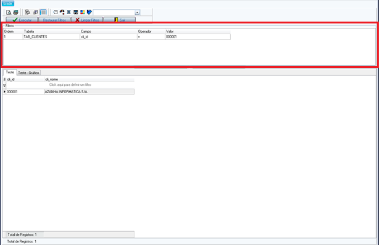Screen dimensions: 380x245
Task: Switch to the Teste tab
Action: click(10, 72)
